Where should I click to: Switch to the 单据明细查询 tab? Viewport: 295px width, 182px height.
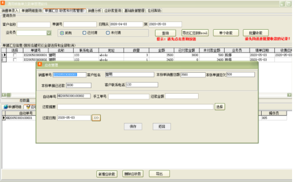click(31, 11)
